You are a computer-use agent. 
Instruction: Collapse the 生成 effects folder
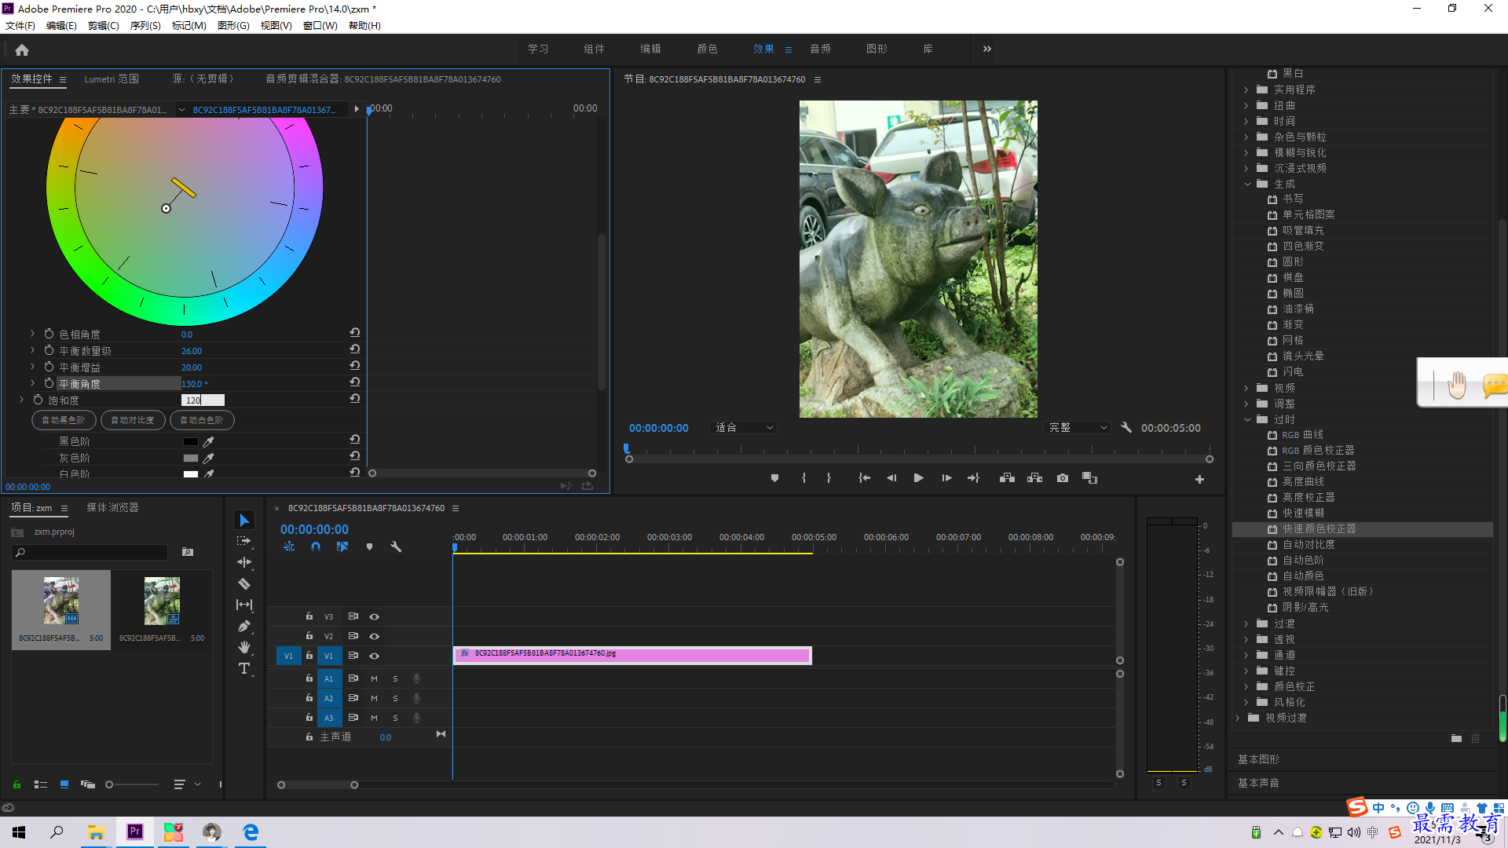tap(1246, 185)
